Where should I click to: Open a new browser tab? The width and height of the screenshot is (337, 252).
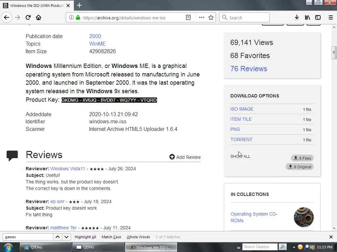tap(79, 5)
